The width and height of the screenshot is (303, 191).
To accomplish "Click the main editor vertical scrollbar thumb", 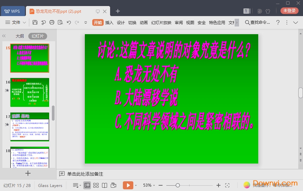I will point(301,93).
